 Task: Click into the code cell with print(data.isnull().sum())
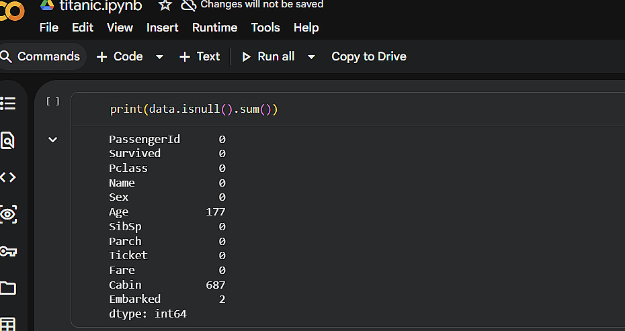[336, 109]
